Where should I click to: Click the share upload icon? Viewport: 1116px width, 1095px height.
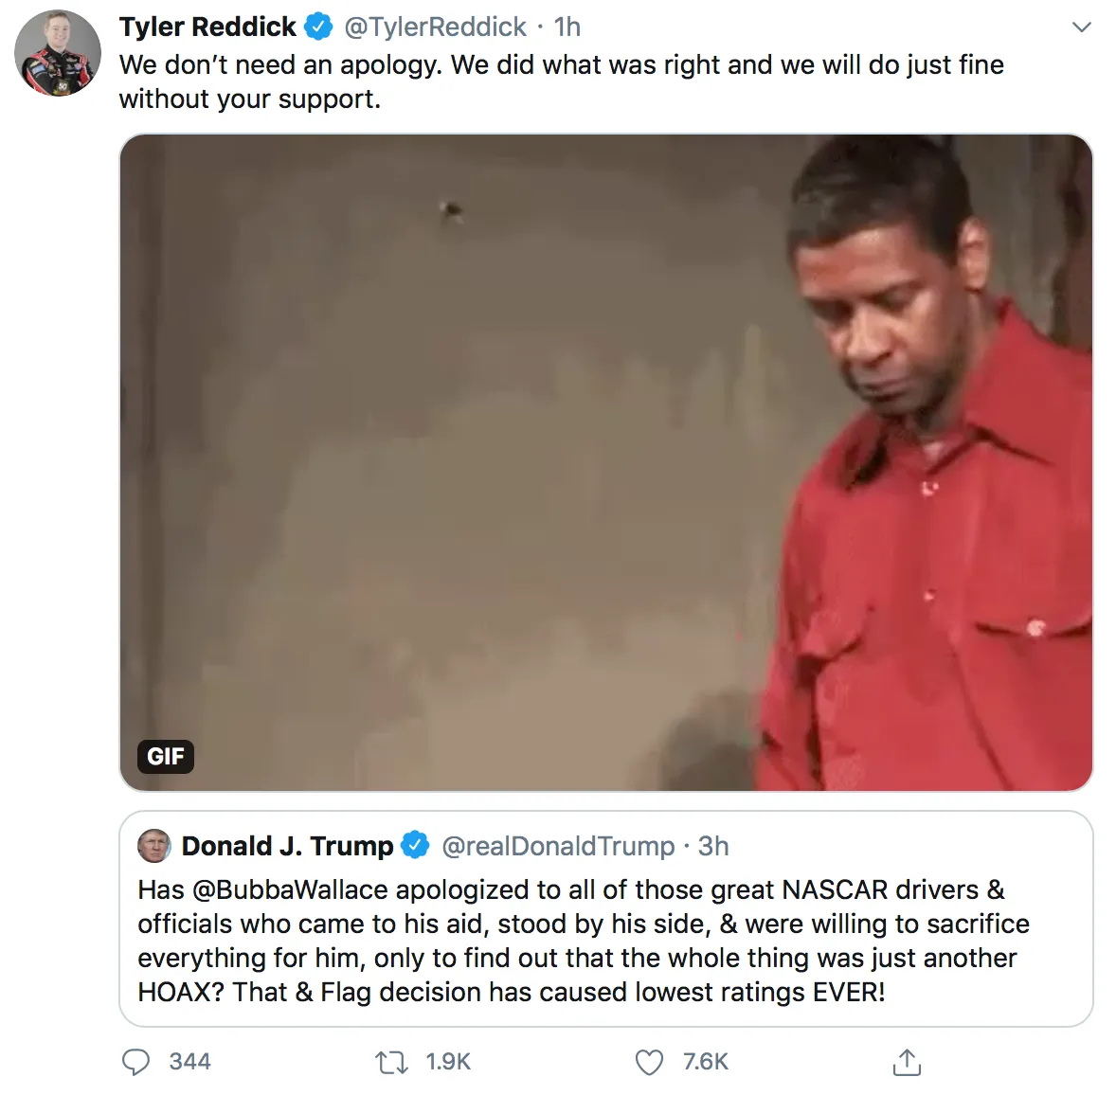click(x=907, y=1062)
